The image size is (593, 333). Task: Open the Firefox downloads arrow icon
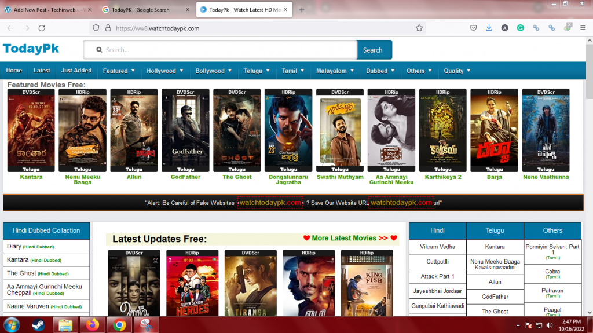[489, 28]
